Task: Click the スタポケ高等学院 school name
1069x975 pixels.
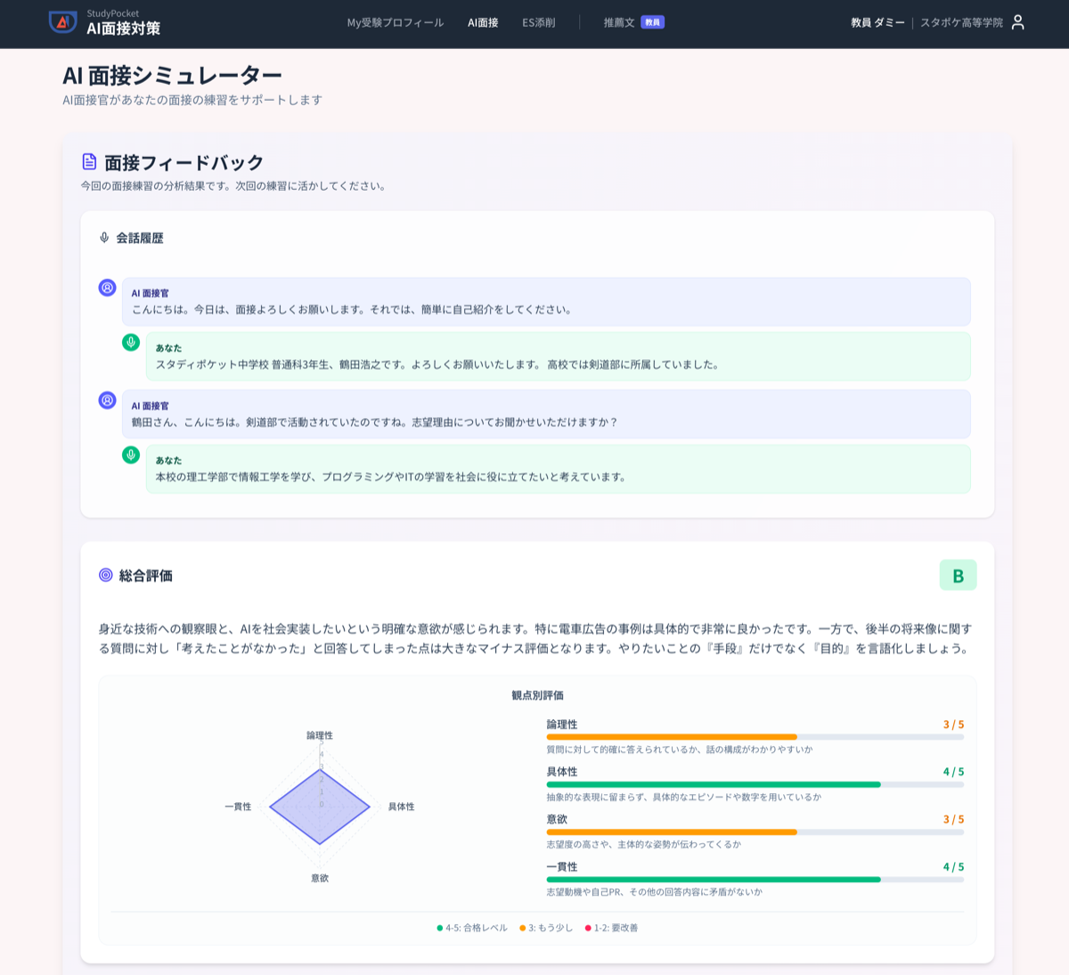Action: pyautogui.click(x=965, y=23)
